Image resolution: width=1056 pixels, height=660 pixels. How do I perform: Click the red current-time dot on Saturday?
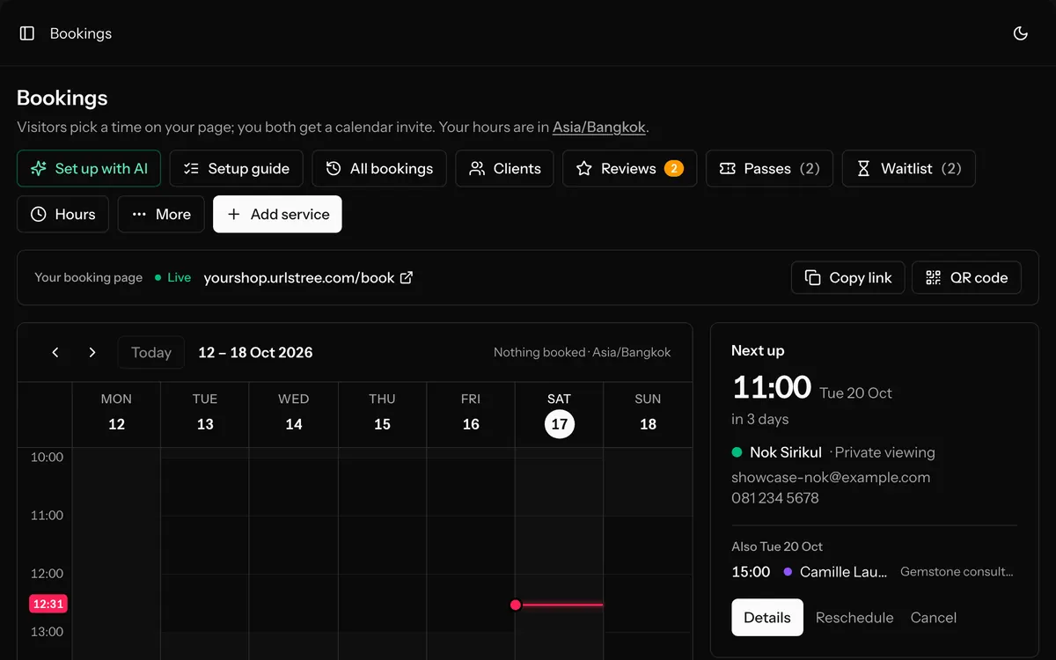click(516, 605)
